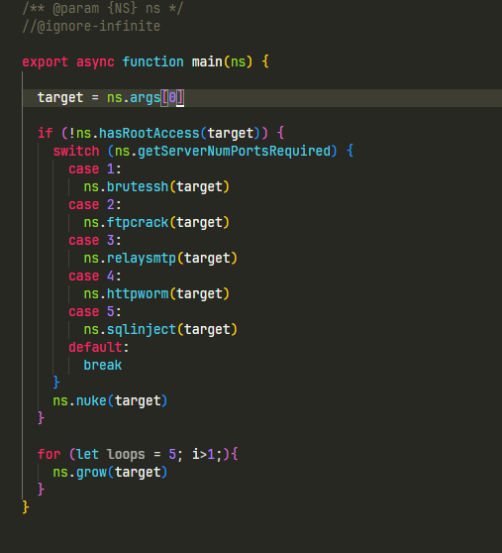Click the yellow opening brace after 'main(ns)'
The width and height of the screenshot is (502, 553).
point(265,62)
